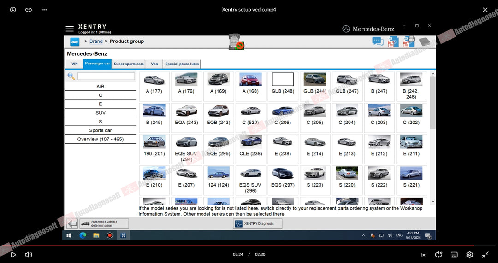The image size is (498, 263).
Task: Filter by Sports car category
Action: pyautogui.click(x=101, y=130)
